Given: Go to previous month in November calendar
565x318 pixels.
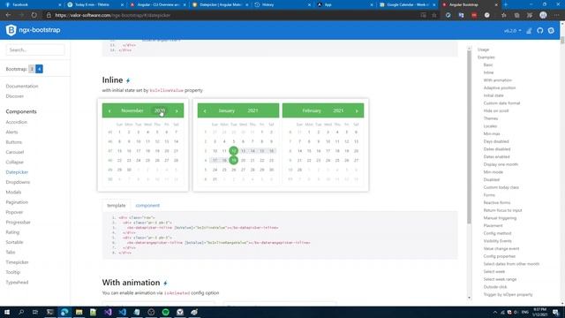Looking at the screenshot, I should coord(109,111).
